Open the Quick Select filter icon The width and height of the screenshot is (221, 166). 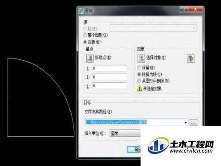[x=191, y=58]
